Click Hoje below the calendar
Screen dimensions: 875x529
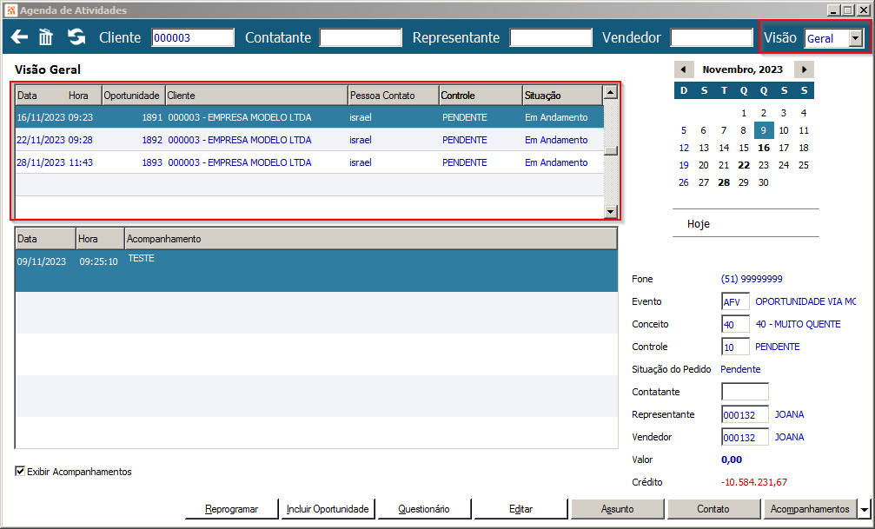[x=699, y=223]
